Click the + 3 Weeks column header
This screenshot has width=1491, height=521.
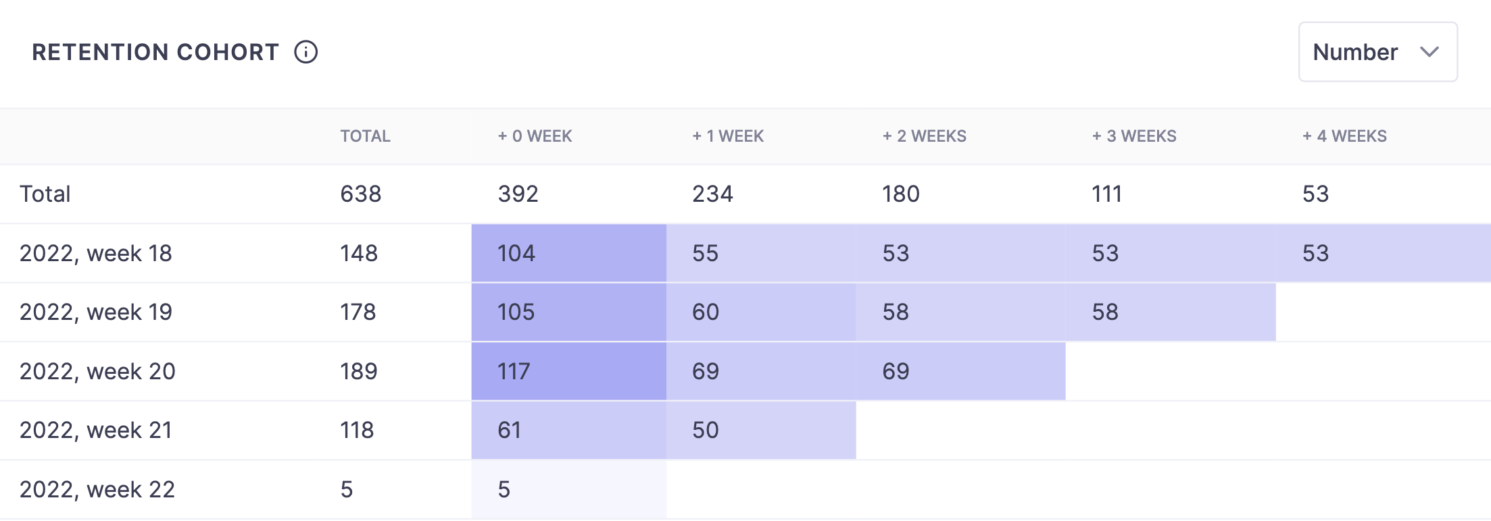pos(1133,136)
